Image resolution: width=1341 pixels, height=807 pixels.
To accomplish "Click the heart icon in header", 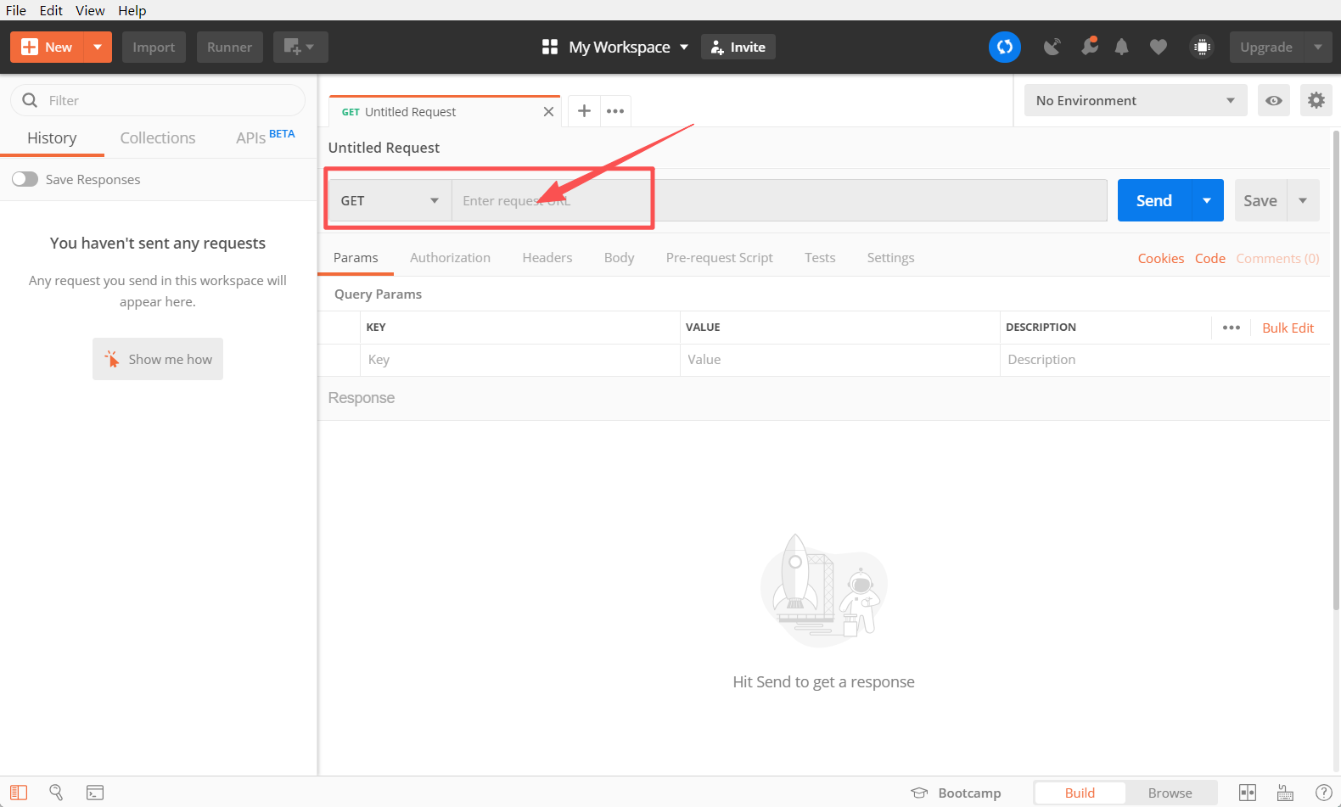I will tap(1158, 47).
